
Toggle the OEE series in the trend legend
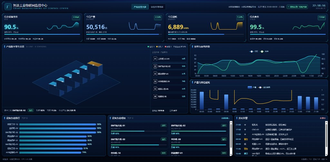[x=254, y=51]
